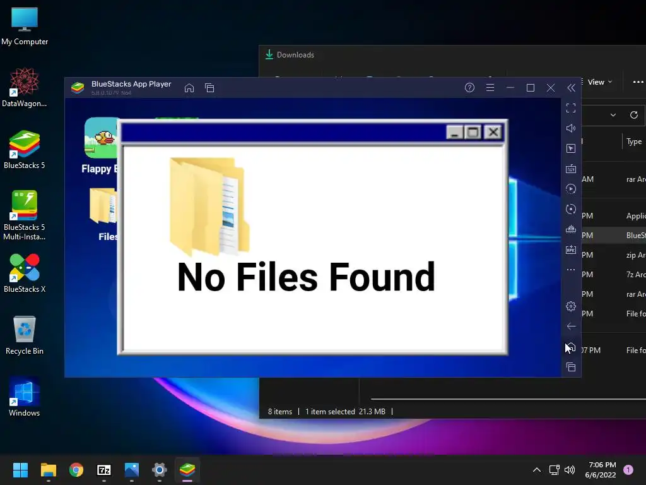Open BlueStacks settings gear in sidebar
This screenshot has width=646, height=485.
(570, 306)
